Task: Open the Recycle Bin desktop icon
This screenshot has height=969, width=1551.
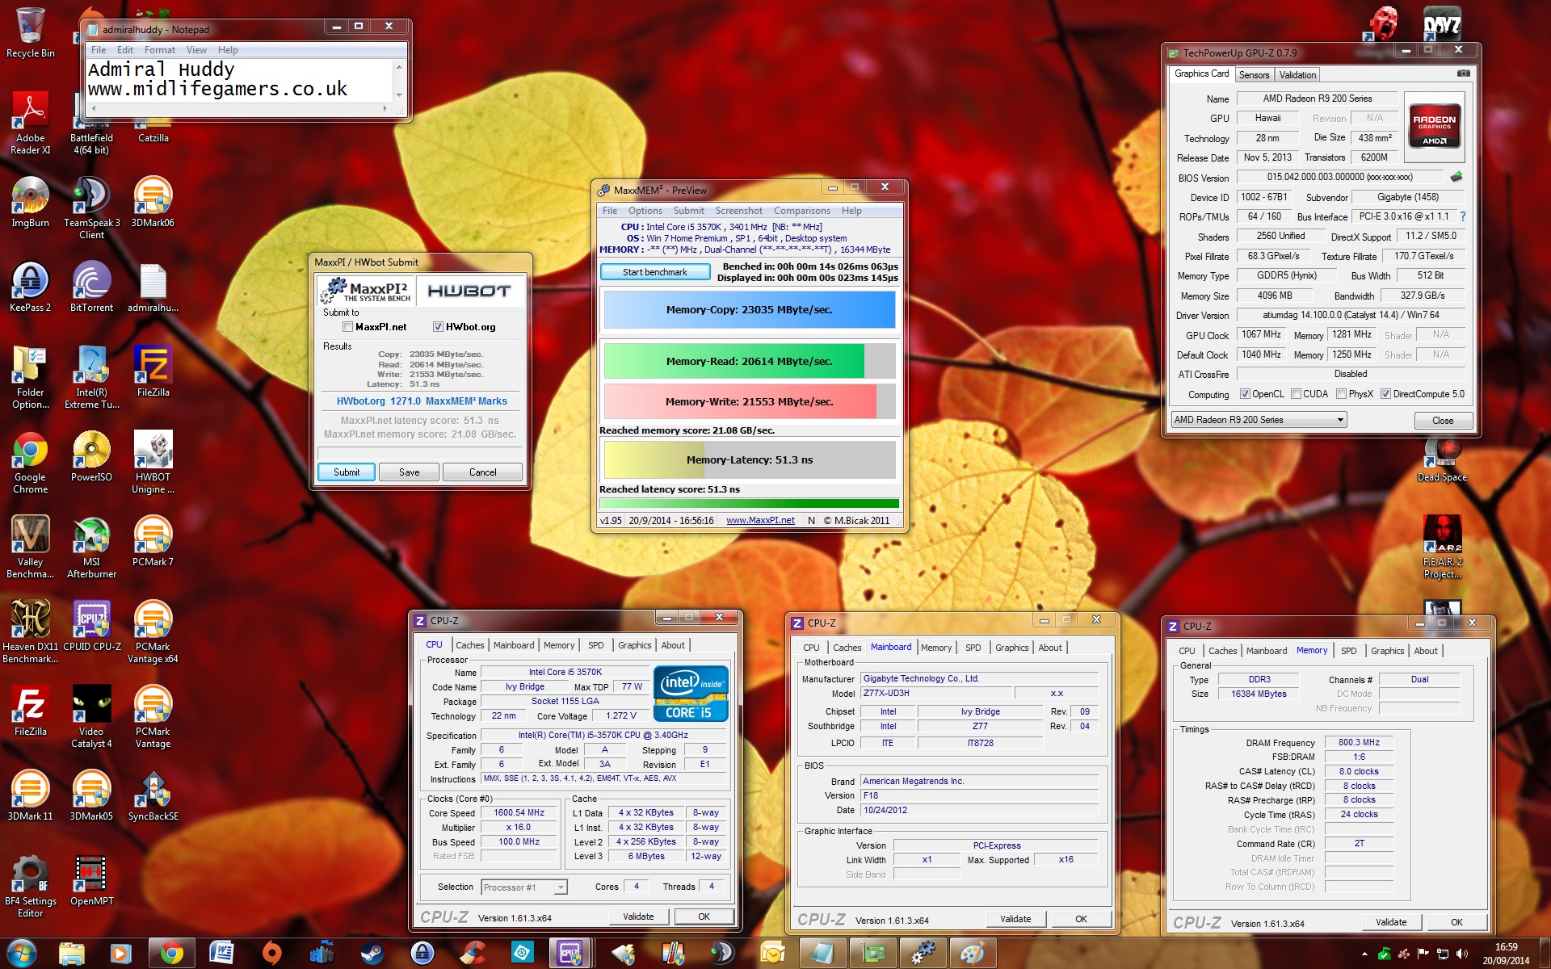Action: tap(30, 32)
